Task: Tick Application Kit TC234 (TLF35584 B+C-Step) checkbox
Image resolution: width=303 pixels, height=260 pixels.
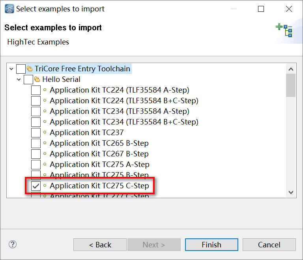Action: coord(36,122)
